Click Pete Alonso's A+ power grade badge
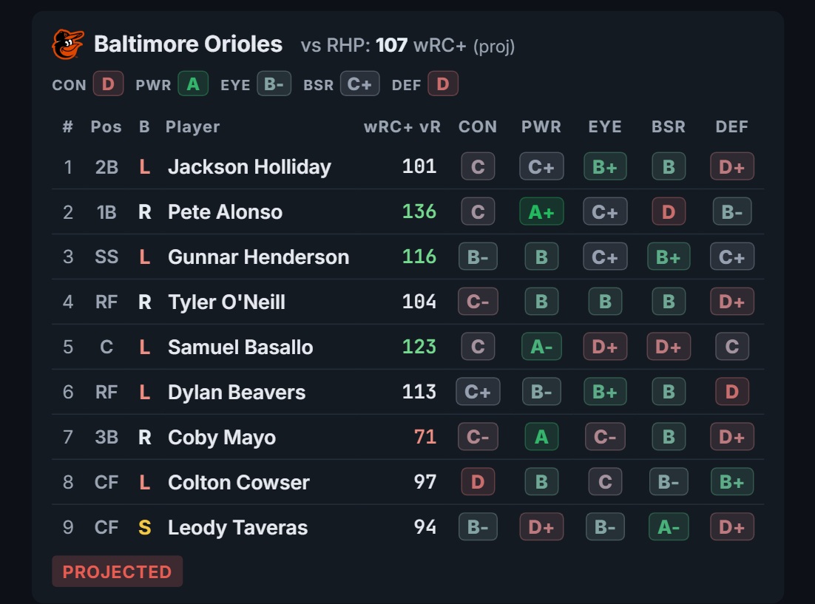This screenshot has height=604, width=815. tap(541, 211)
